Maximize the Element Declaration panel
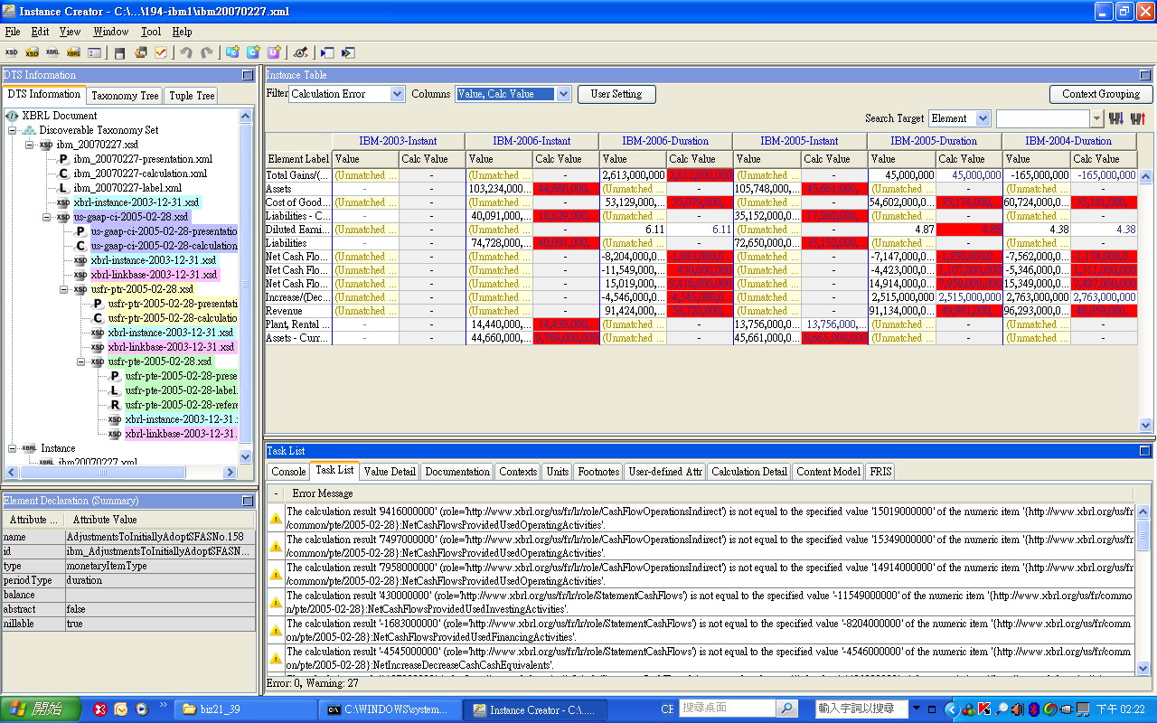Screen dimensions: 1157x723 pos(248,501)
